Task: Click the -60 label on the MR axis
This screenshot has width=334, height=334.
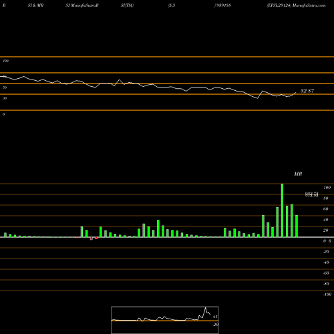Action: (326, 273)
